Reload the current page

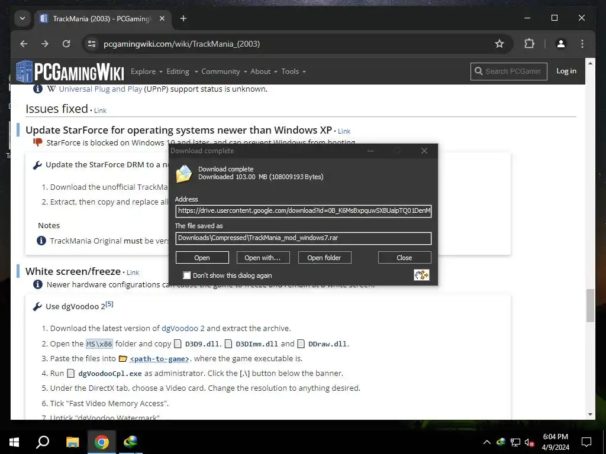[66, 44]
